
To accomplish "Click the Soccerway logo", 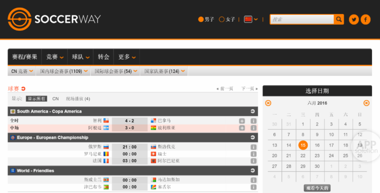I will [x=54, y=19].
